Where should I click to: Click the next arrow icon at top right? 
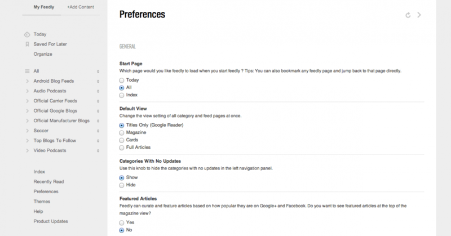(x=419, y=15)
